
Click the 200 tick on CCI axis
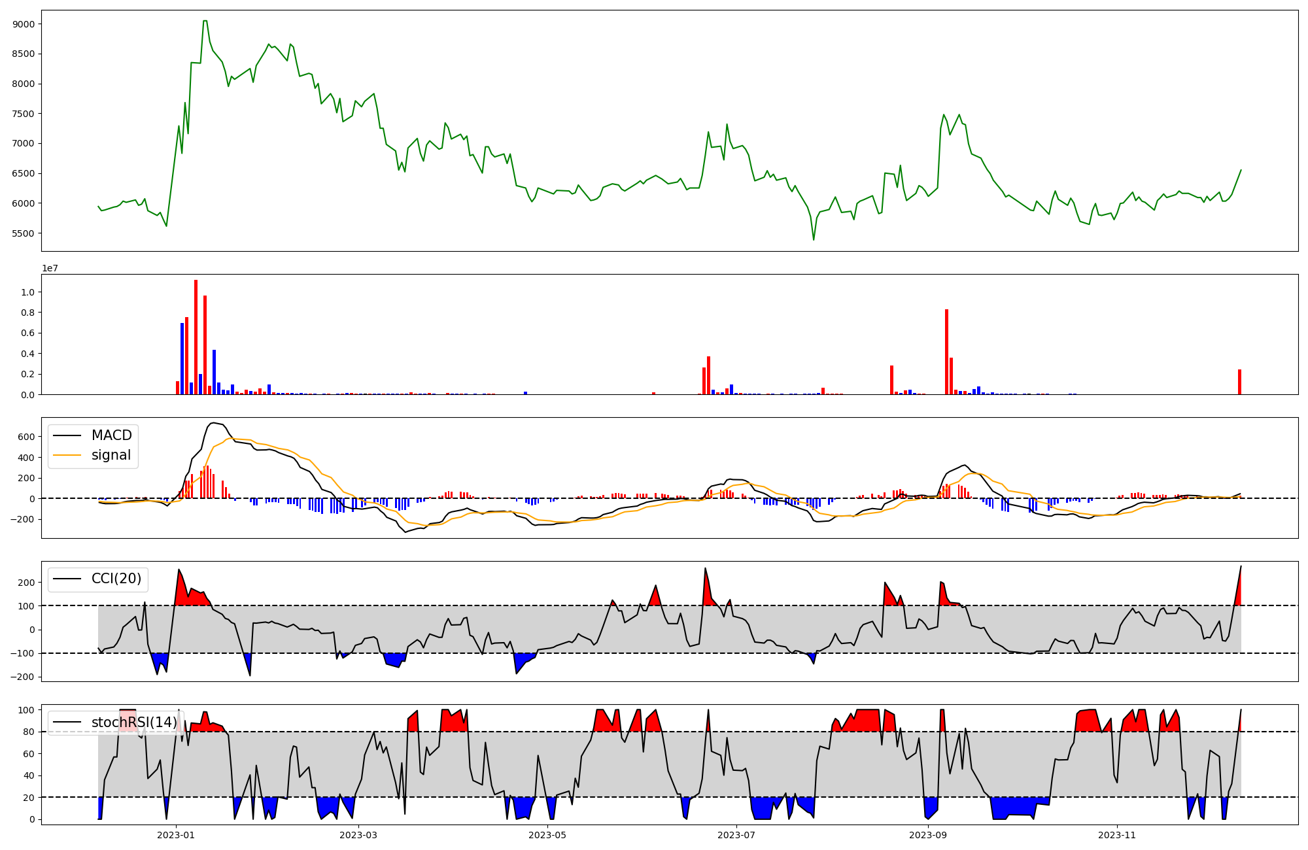point(26,583)
